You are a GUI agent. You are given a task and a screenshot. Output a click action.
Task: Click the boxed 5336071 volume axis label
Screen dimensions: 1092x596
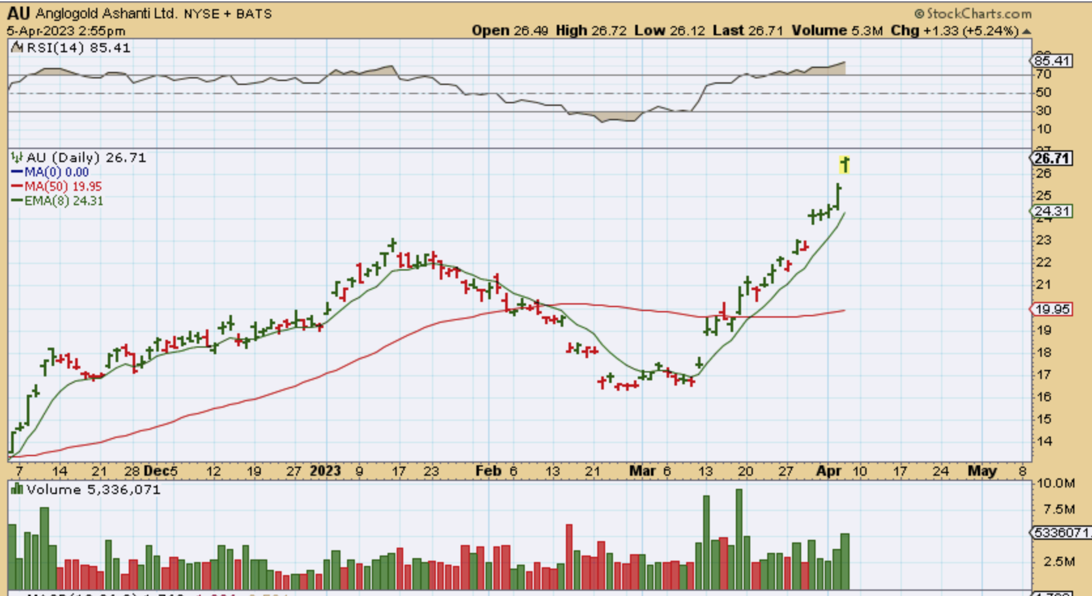click(x=1061, y=533)
